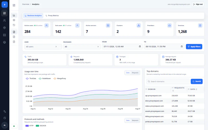Open the package cube icon in dark sidebar
Screen dimensions: 208x130
tap(4, 28)
